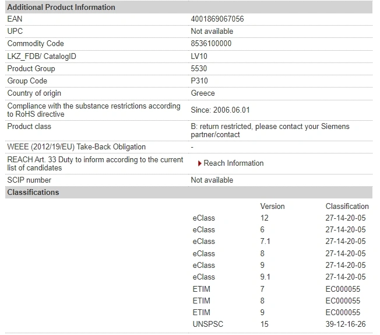Select the eClass version 9.1 row label
The height and width of the screenshot is (335, 380).
[204, 277]
